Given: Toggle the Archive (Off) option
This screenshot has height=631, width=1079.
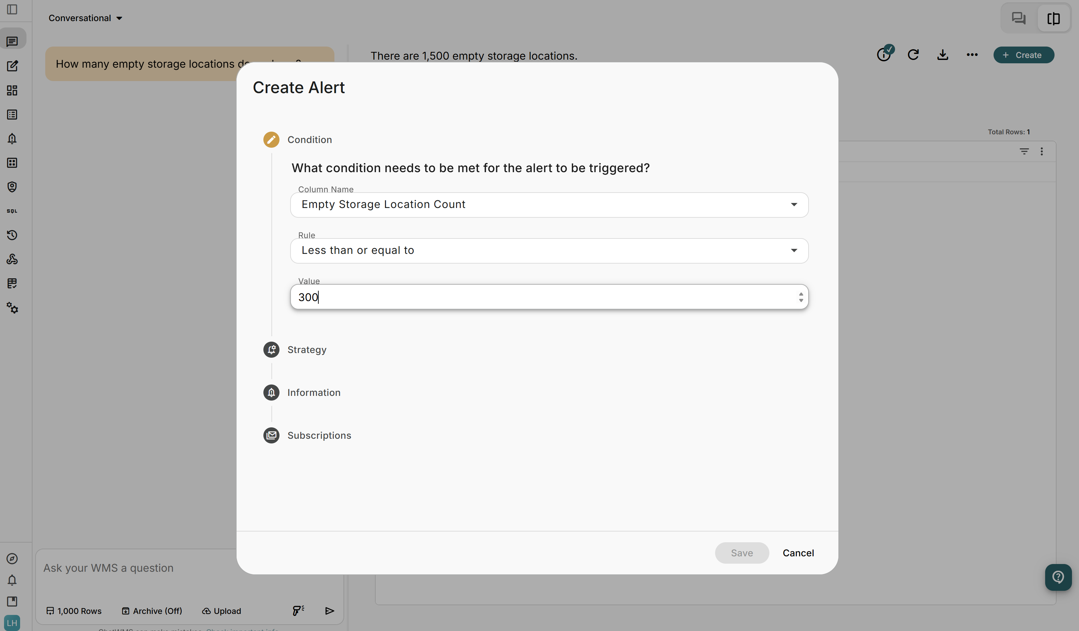Looking at the screenshot, I should click(x=152, y=611).
